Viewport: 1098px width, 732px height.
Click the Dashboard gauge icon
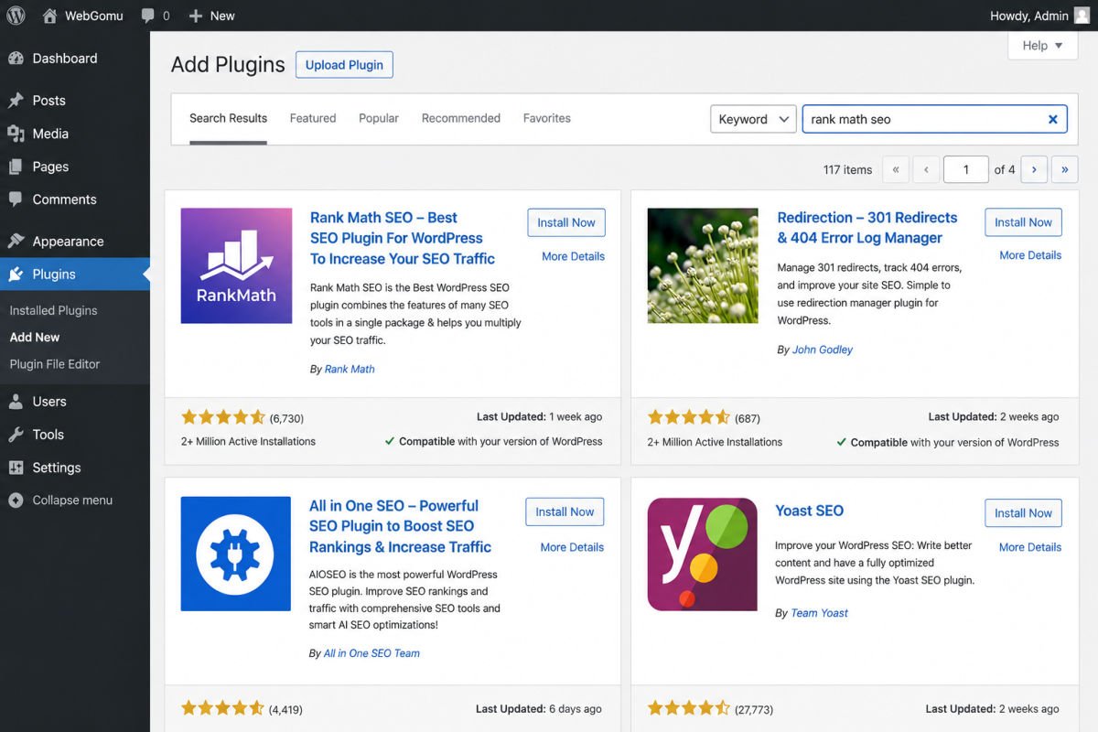[x=16, y=59]
